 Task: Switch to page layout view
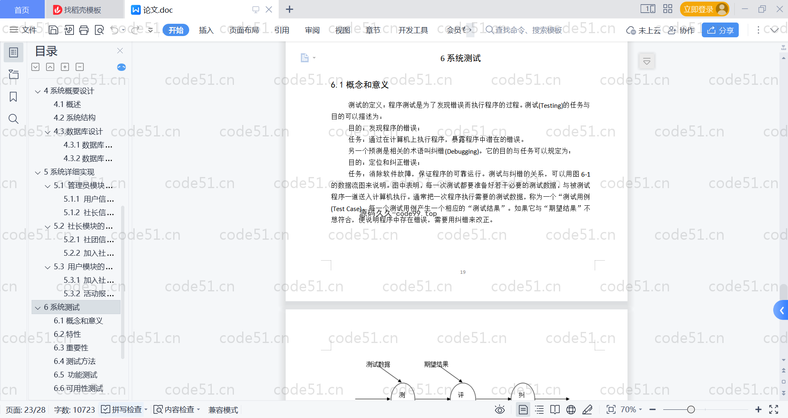click(x=523, y=409)
